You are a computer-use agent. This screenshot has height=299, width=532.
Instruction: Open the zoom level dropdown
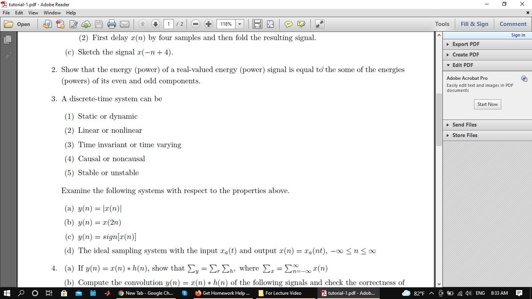pos(240,24)
